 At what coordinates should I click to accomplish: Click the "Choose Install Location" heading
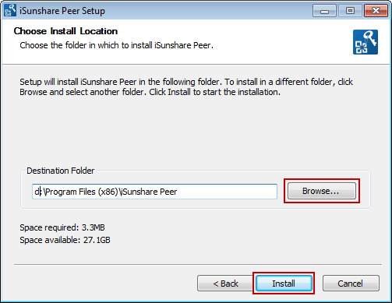click(65, 31)
